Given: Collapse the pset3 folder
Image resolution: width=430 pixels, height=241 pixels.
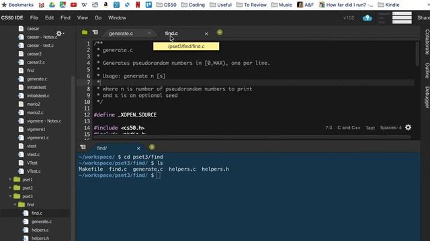Looking at the screenshot, I should click(10, 196).
